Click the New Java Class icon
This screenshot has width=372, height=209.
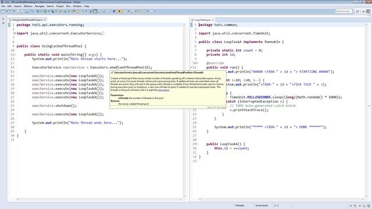(65, 11)
